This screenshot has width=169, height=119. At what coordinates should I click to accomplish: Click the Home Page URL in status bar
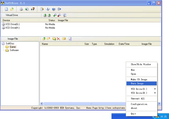pyautogui.click(x=112, y=108)
